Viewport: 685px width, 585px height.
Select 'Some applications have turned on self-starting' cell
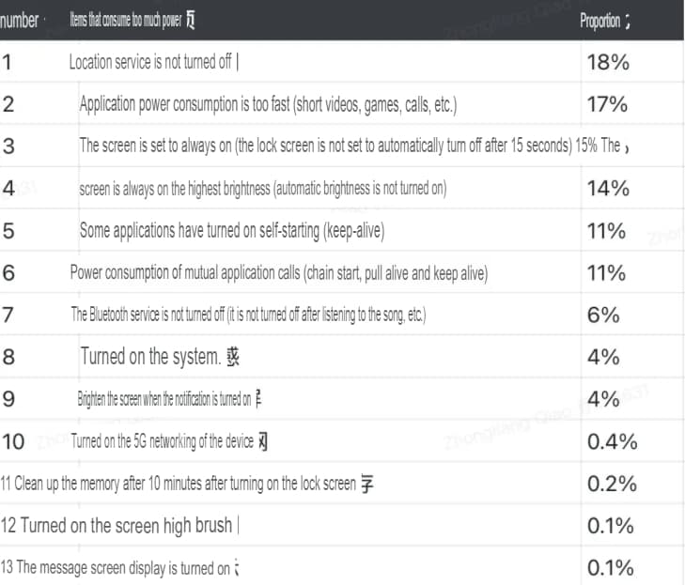point(232,230)
